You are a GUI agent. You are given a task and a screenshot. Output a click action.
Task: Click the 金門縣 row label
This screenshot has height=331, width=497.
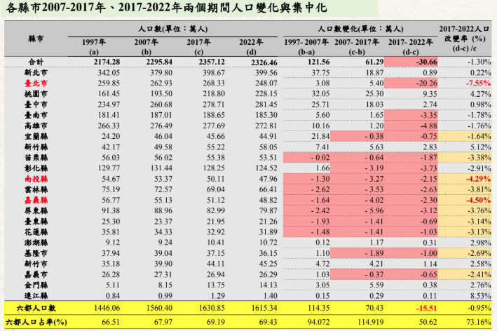tap(36, 285)
